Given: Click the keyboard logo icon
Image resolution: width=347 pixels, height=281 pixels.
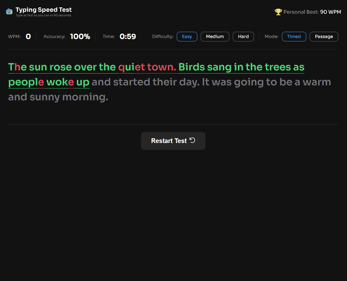Looking at the screenshot, I should point(9,12).
